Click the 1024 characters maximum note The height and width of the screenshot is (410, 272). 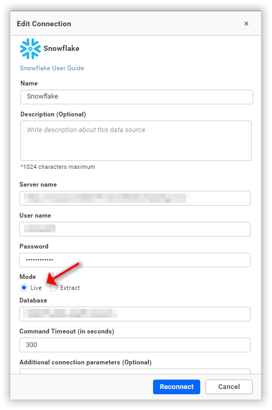pos(58,167)
